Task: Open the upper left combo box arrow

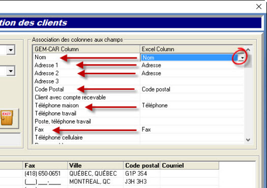Action: [x=11, y=50]
